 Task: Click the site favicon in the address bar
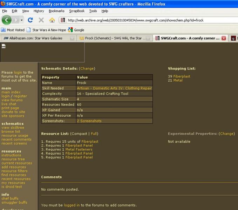[63, 20]
